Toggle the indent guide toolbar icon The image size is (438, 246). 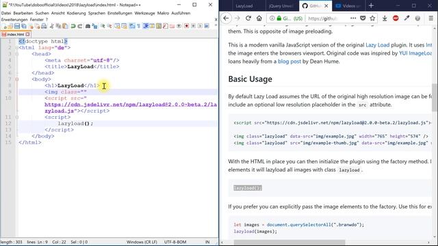[146, 26]
